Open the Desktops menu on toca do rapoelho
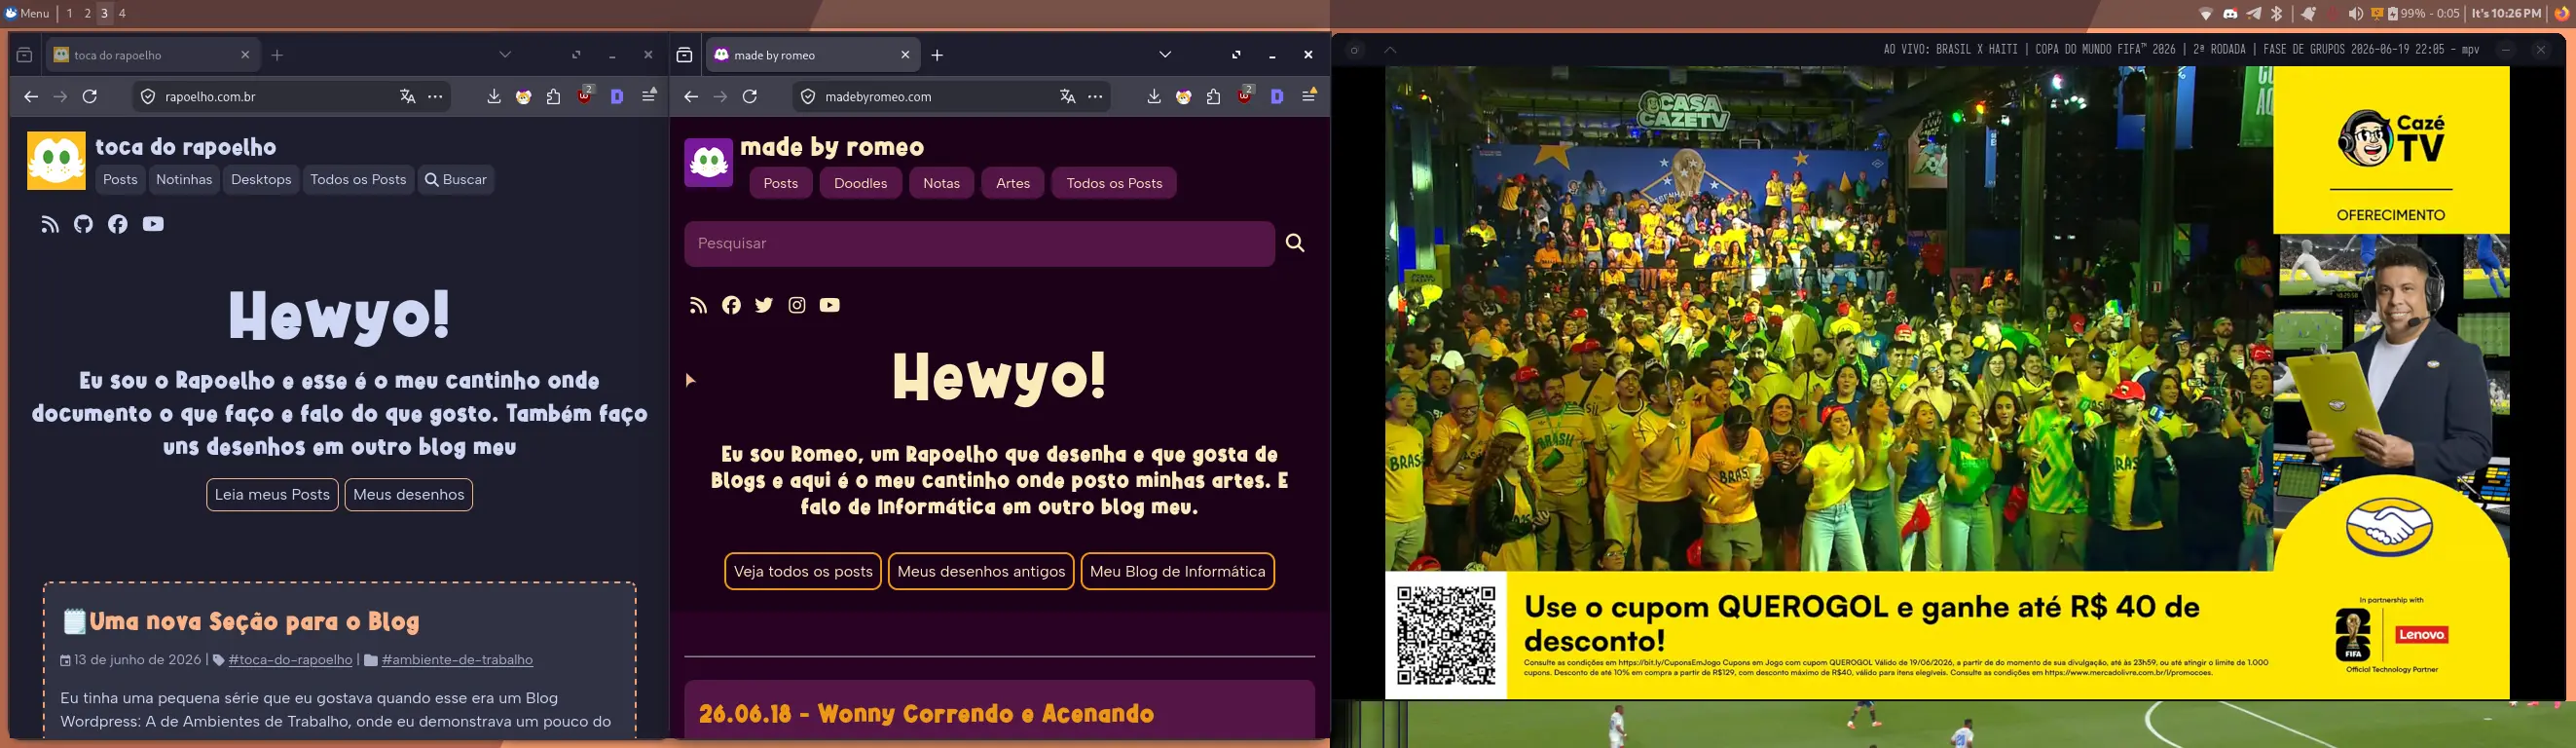This screenshot has height=748, width=2576. 261,180
